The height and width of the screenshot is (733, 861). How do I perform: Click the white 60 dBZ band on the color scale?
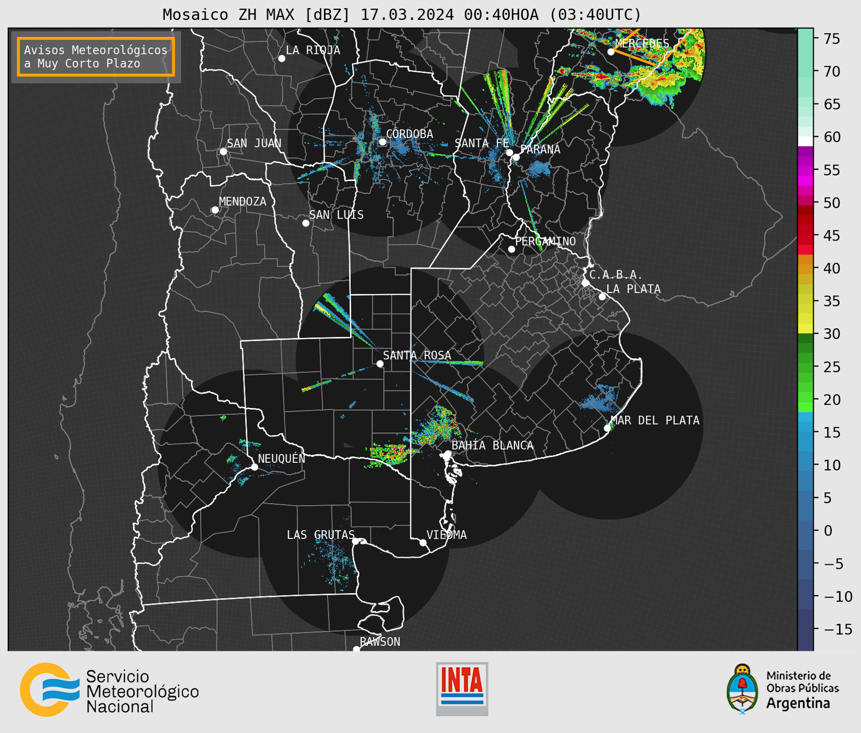805,141
